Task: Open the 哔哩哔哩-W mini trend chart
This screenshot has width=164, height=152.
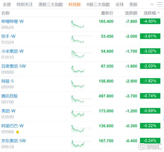Action: pyautogui.click(x=78, y=24)
